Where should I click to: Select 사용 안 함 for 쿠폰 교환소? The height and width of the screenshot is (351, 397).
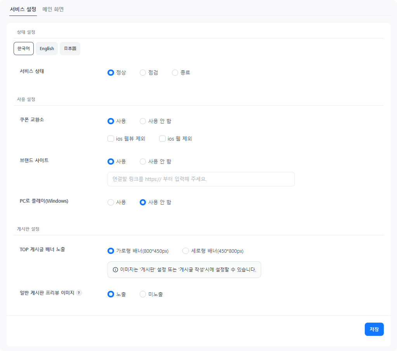(143, 121)
